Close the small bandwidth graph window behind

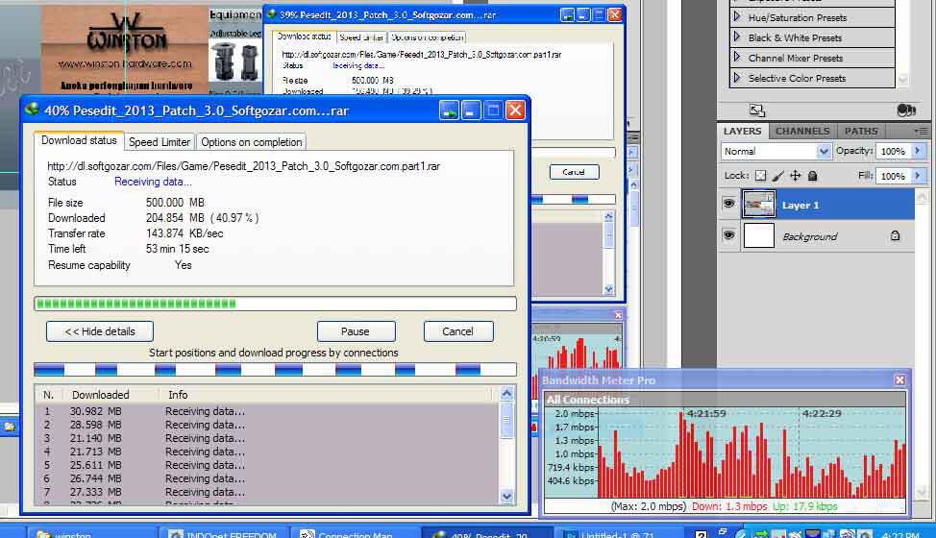click(619, 315)
